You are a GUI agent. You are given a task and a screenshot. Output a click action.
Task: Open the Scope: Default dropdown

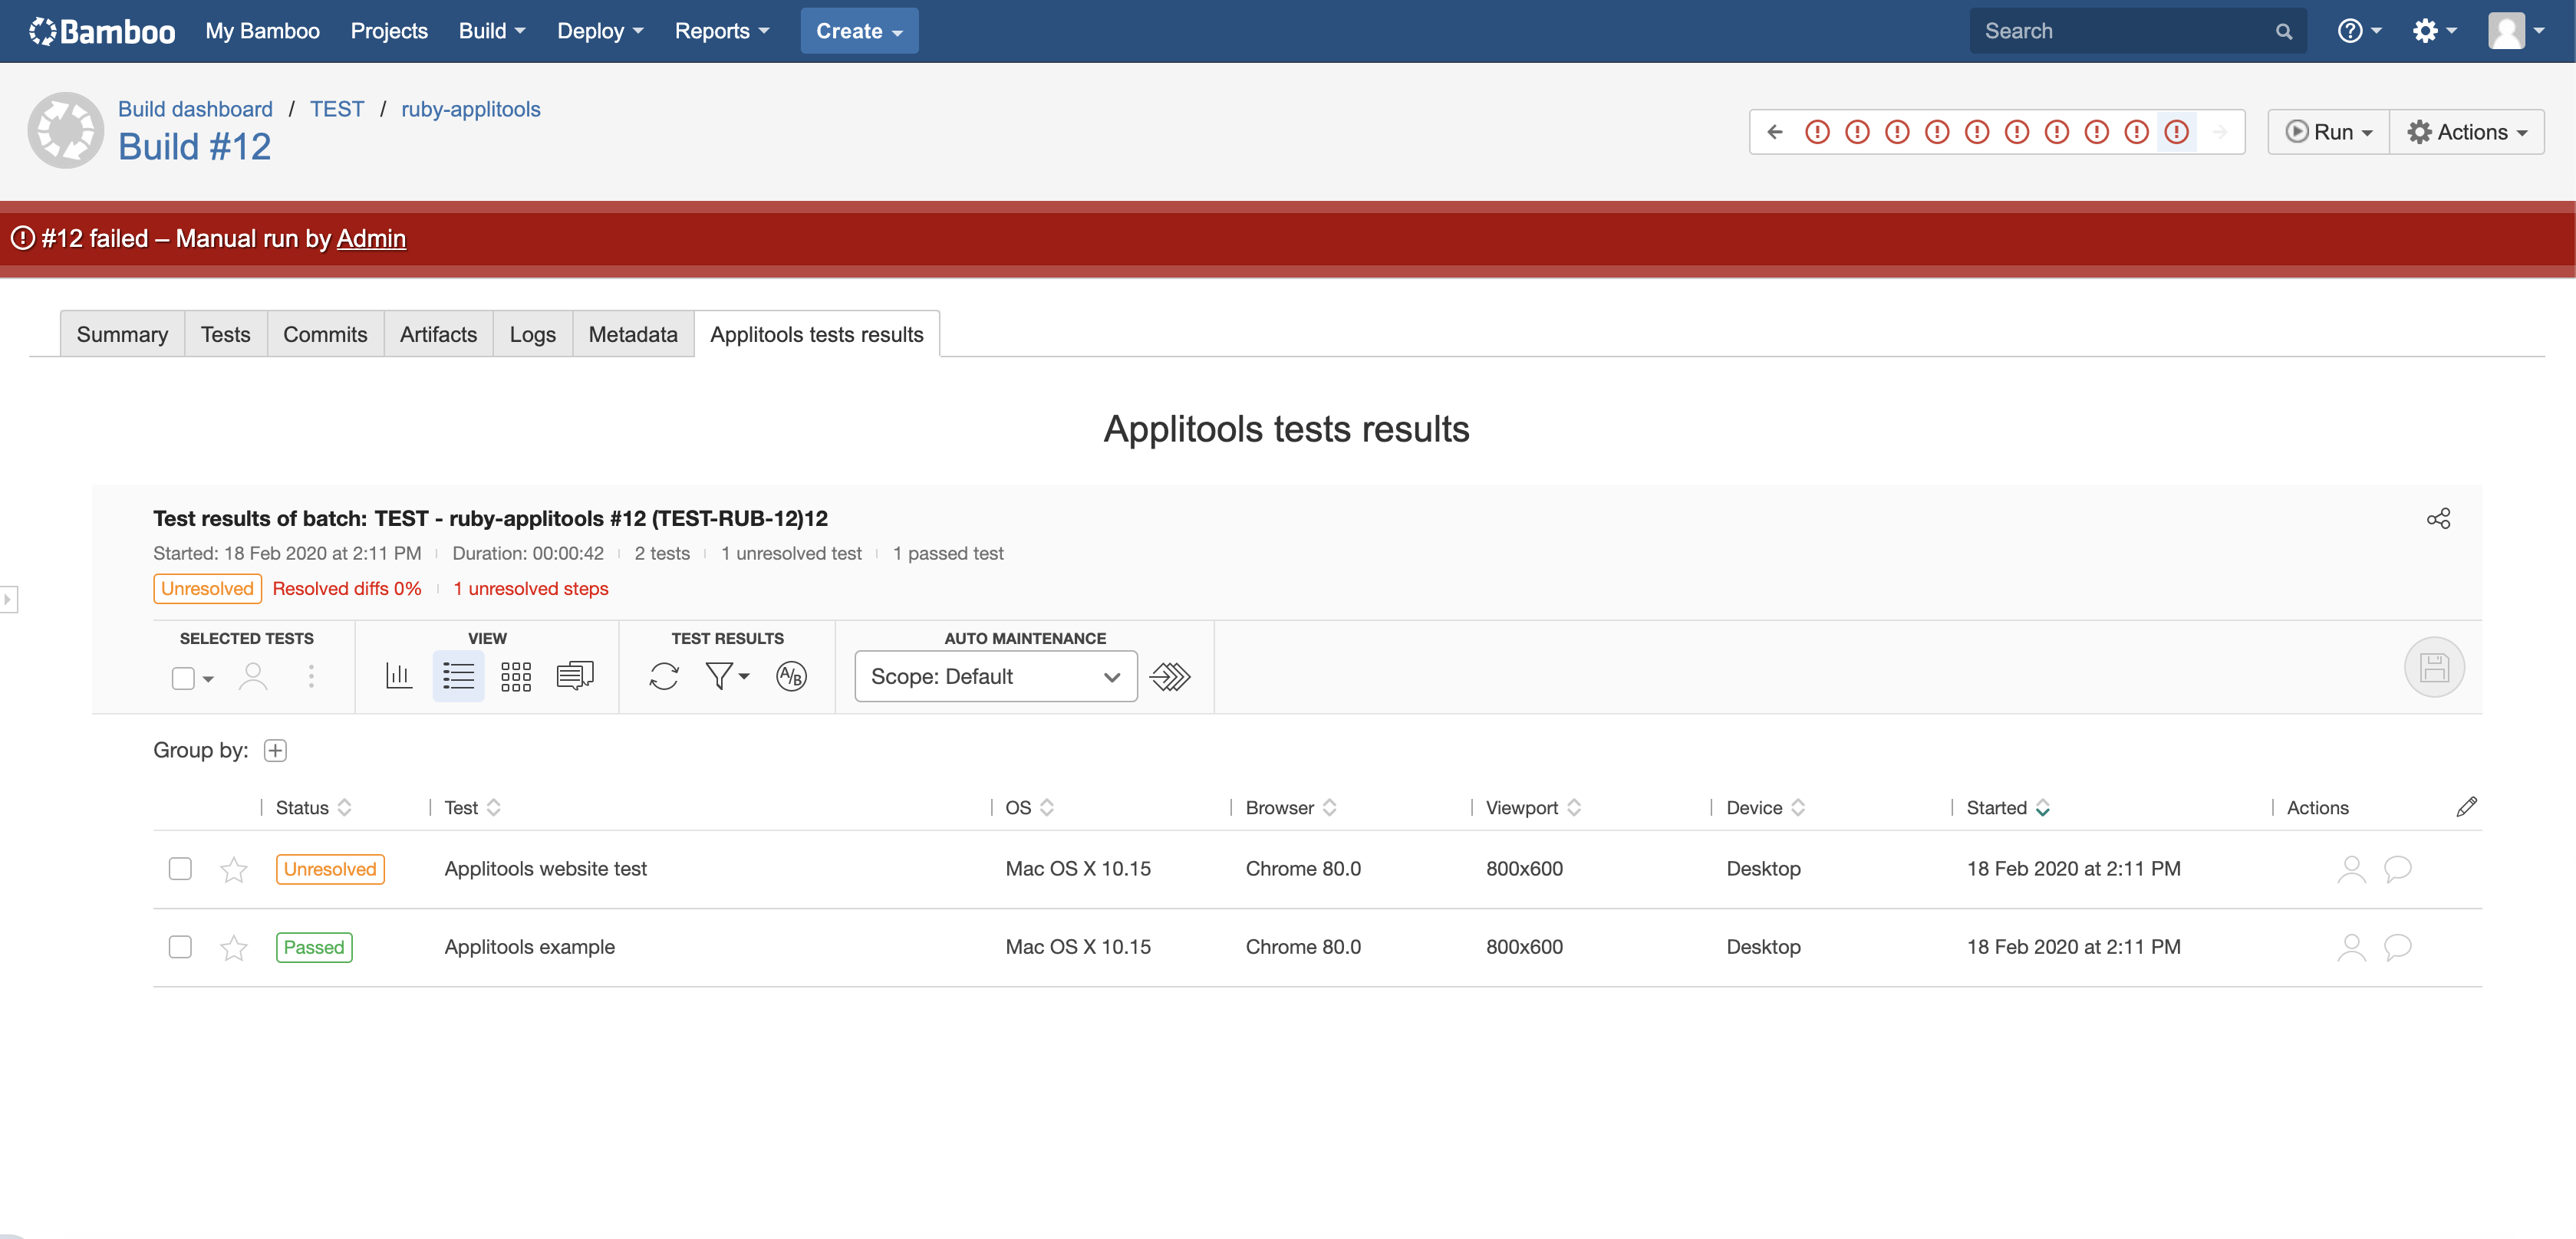[x=995, y=676]
